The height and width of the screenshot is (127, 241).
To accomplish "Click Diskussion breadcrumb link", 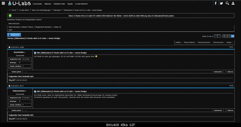I will (57, 10).
